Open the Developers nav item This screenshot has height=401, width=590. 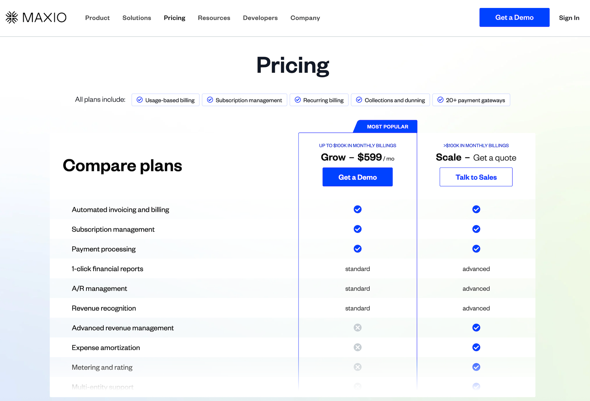(x=260, y=18)
